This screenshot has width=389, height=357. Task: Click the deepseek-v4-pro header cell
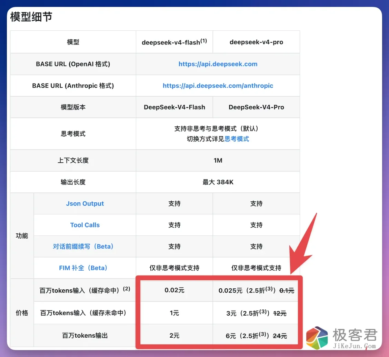pos(256,42)
